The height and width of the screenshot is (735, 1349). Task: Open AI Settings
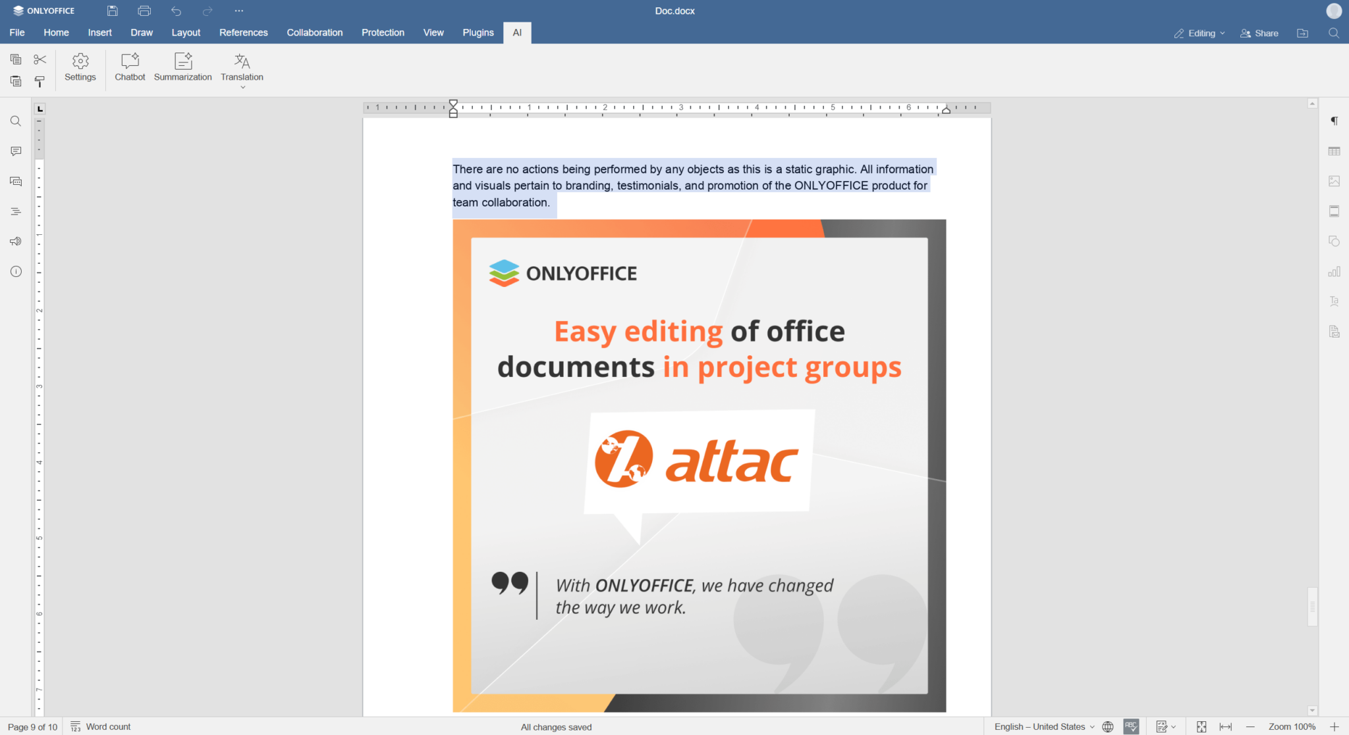[80, 68]
